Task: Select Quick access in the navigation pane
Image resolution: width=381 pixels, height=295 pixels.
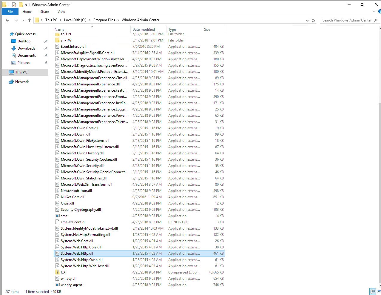Action: coord(25,34)
